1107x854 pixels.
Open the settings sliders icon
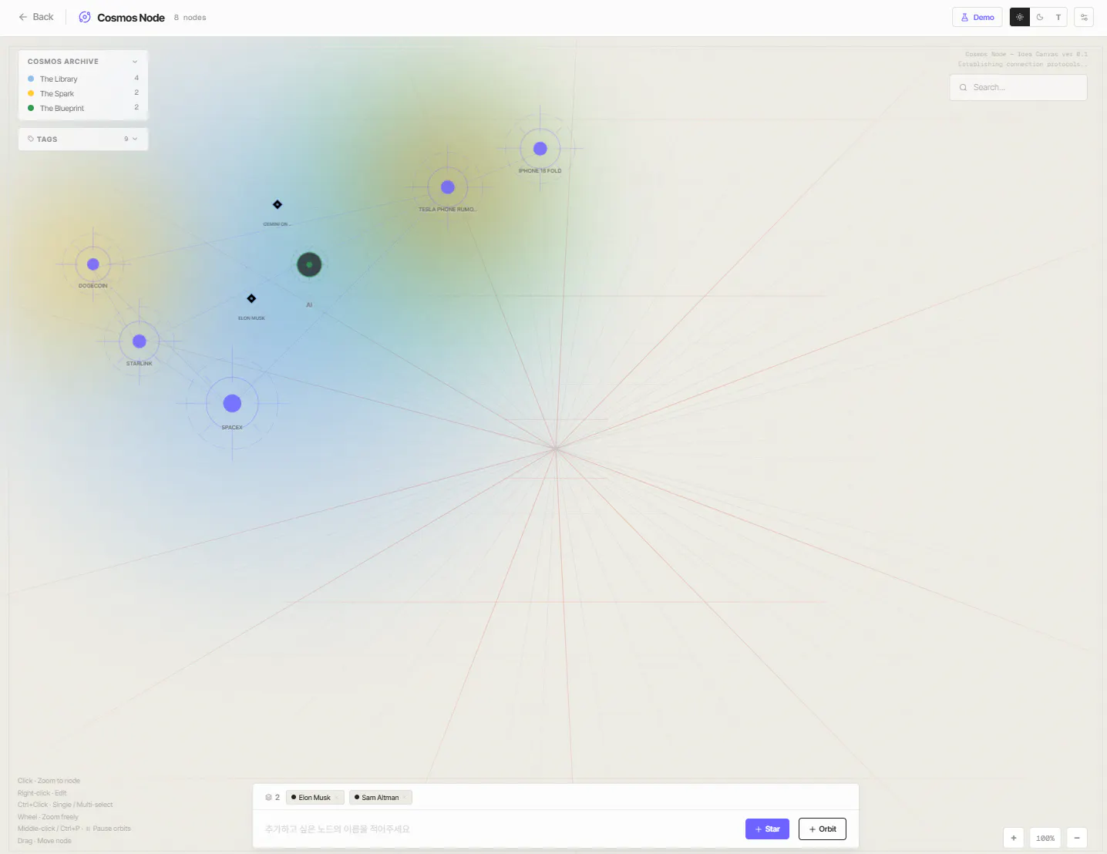(x=1084, y=17)
